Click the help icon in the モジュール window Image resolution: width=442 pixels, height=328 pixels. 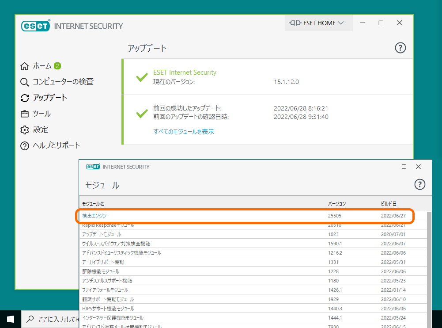[x=420, y=185]
